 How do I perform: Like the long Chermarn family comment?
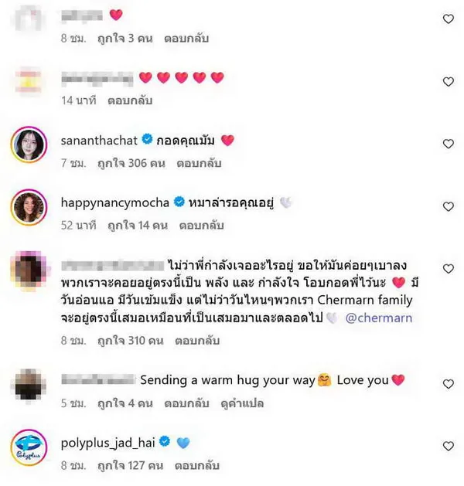449,269
